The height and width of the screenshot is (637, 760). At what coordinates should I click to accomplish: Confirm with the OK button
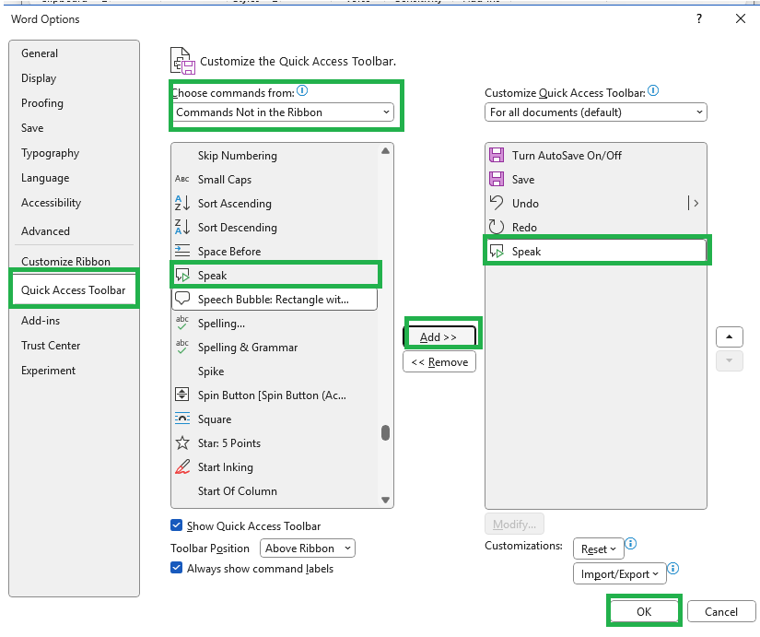[644, 611]
